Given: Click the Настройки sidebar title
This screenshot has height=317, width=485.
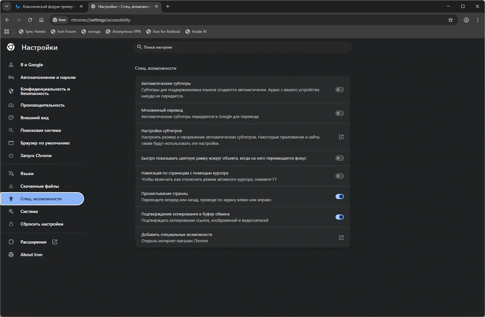Looking at the screenshot, I should coord(40,47).
